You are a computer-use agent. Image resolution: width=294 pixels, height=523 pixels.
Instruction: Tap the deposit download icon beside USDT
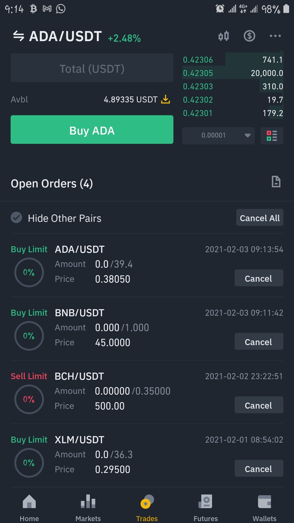166,99
